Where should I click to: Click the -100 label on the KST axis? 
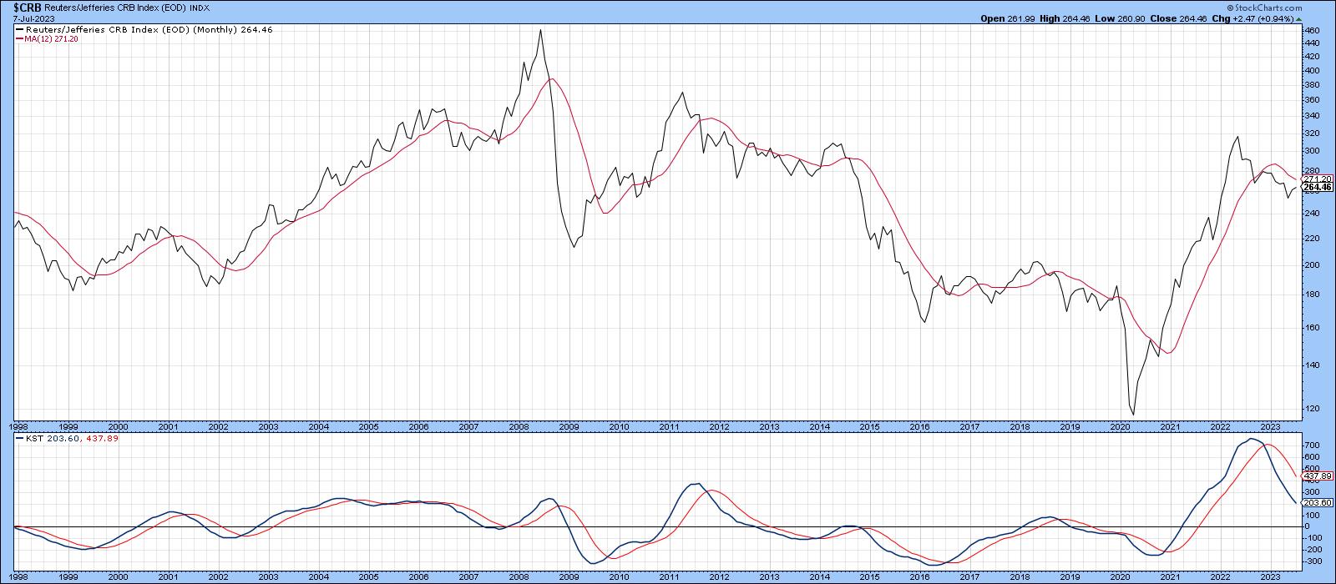tap(1313, 537)
